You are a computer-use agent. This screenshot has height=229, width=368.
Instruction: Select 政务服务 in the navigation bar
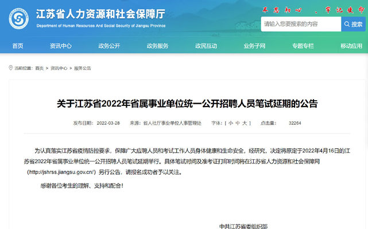click(x=157, y=46)
